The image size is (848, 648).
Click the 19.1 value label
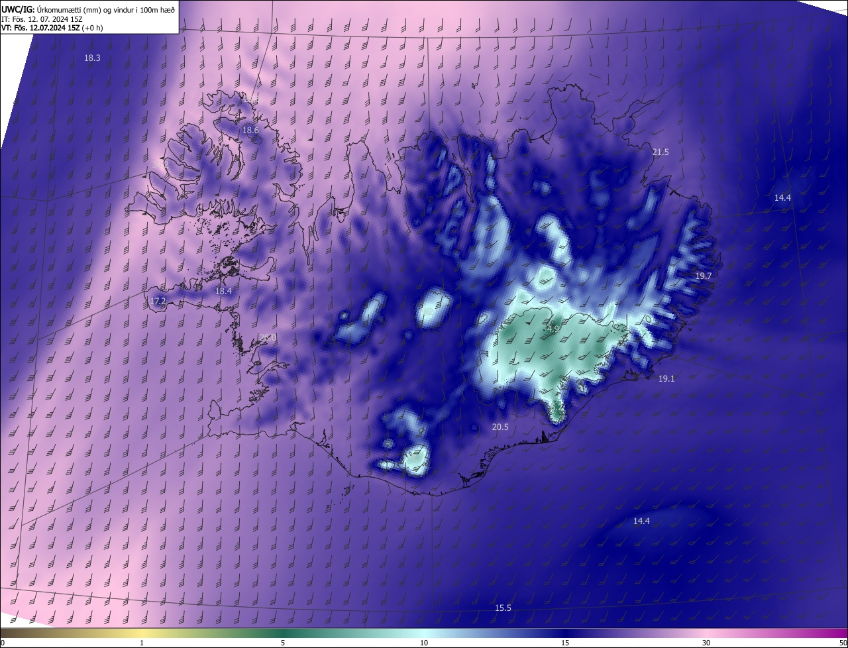tap(666, 379)
